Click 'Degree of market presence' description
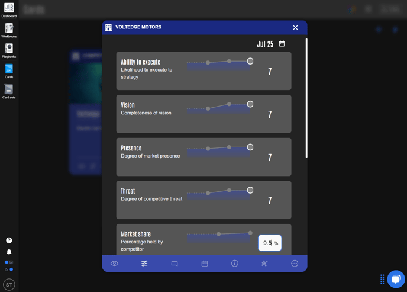 click(x=150, y=156)
